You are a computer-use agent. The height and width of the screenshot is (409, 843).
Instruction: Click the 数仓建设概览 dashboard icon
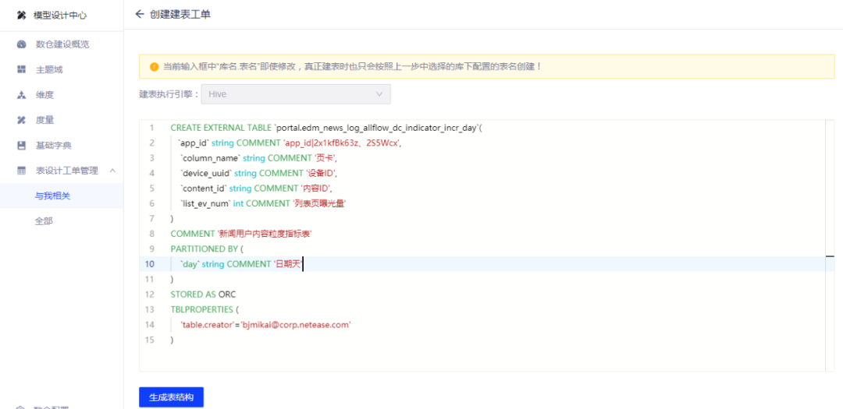(x=22, y=44)
